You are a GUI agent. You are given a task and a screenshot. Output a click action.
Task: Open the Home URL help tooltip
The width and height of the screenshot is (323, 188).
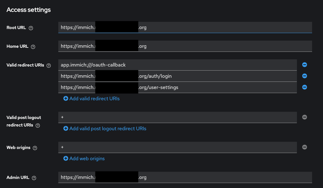[x=32, y=46]
